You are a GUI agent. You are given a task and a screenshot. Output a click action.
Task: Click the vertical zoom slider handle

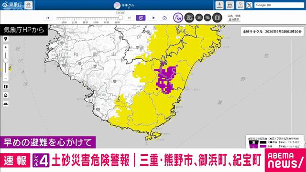(x=6, y=61)
